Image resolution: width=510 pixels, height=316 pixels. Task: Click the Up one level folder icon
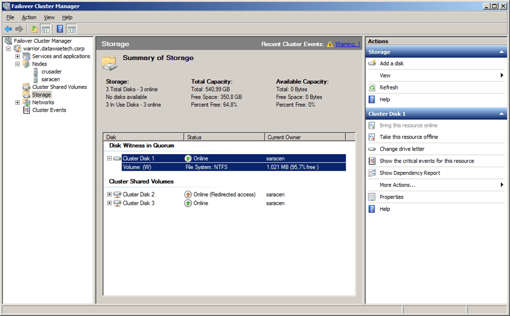pos(34,29)
